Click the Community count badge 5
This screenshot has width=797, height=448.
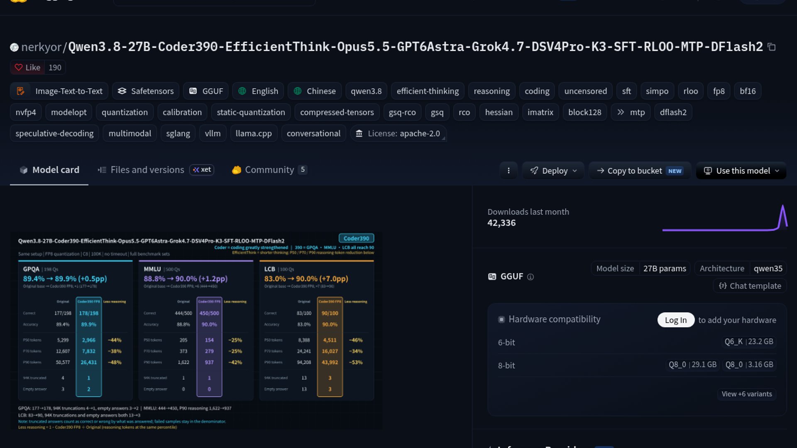click(x=303, y=170)
